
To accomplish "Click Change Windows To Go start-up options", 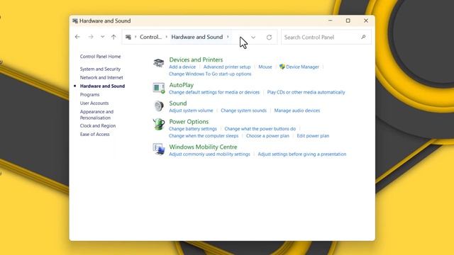I will tap(210, 74).
